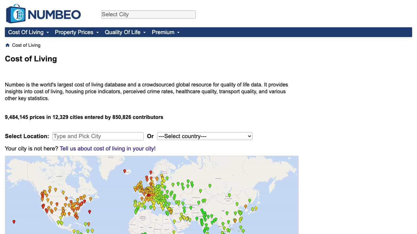Click the Type and Pick City field
This screenshot has height=234, width=417.
click(98, 136)
